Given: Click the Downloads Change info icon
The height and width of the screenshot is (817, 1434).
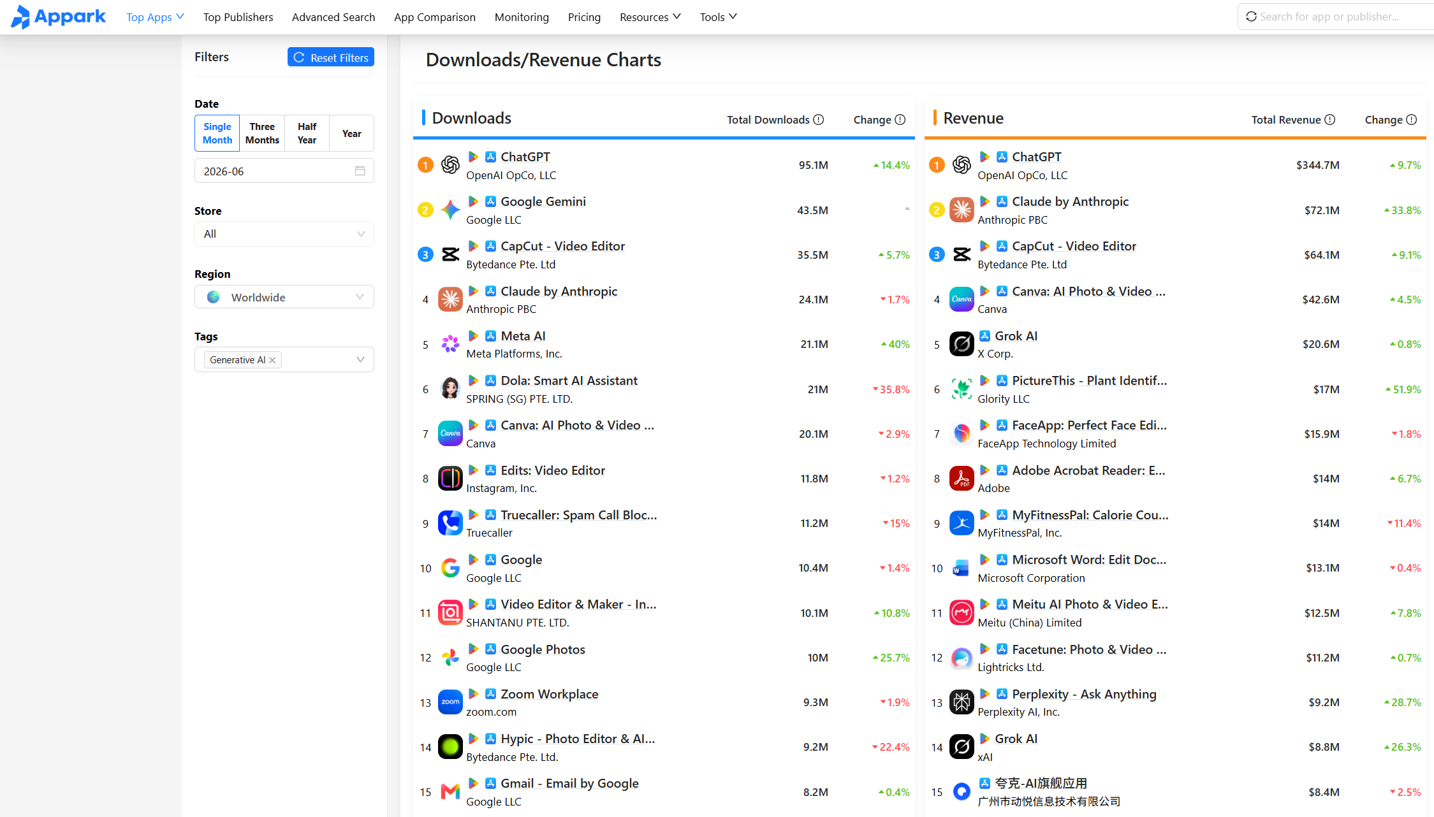Looking at the screenshot, I should click(900, 120).
